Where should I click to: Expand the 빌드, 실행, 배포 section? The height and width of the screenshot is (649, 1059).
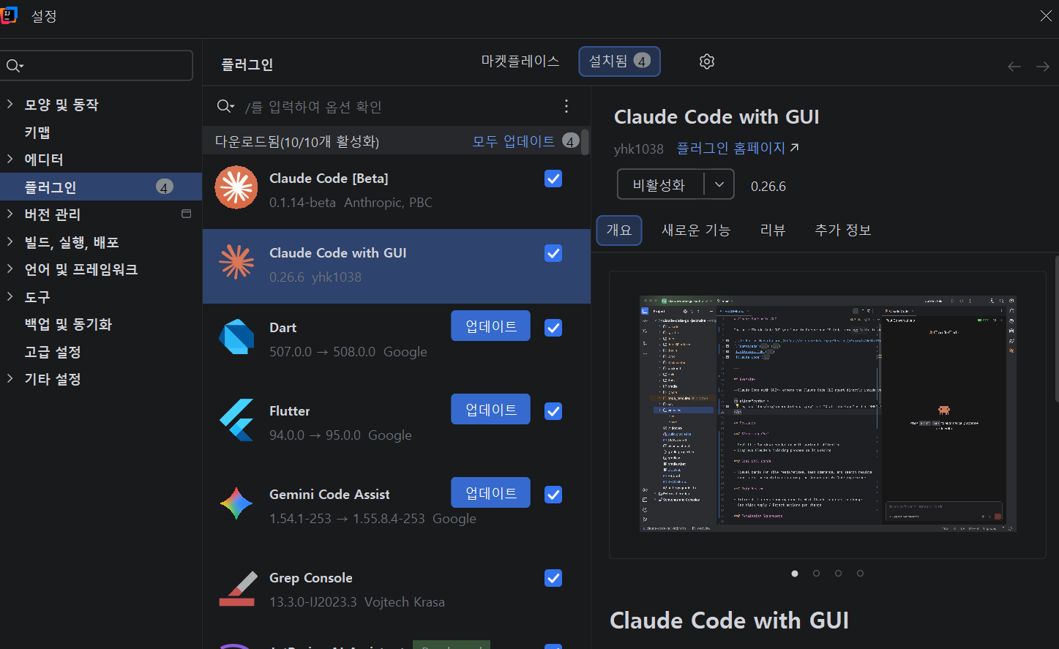[10, 241]
